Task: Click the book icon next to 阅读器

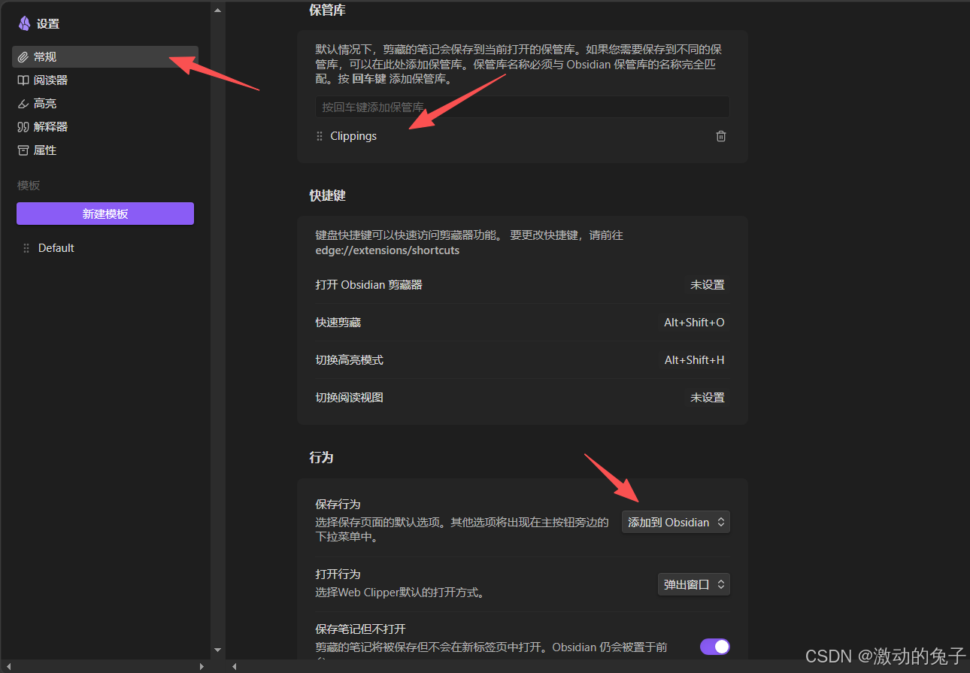Action: (23, 80)
